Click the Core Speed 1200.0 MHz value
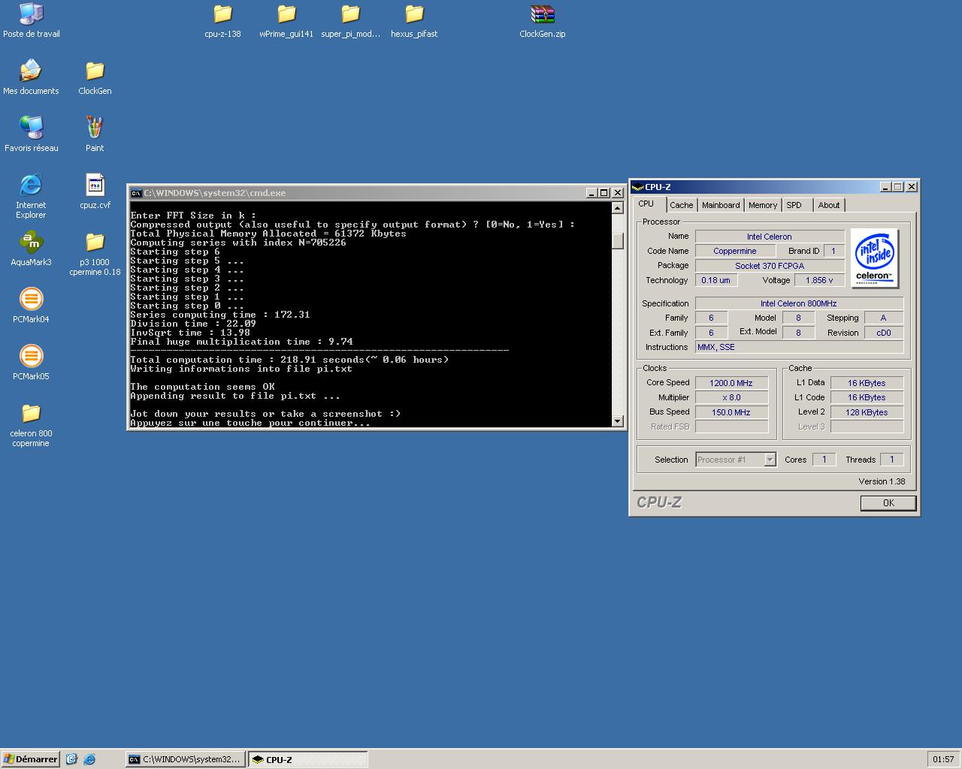 tap(731, 383)
